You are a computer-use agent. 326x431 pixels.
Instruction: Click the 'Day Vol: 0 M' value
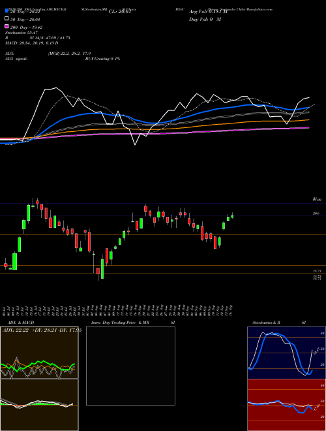tap(205, 19)
